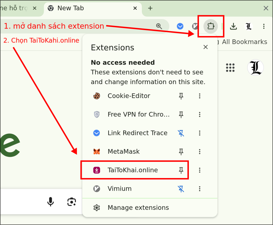The width and height of the screenshot is (273, 225).
Task: Click the Vimium icon in the toolbar
Action: [x=195, y=26]
